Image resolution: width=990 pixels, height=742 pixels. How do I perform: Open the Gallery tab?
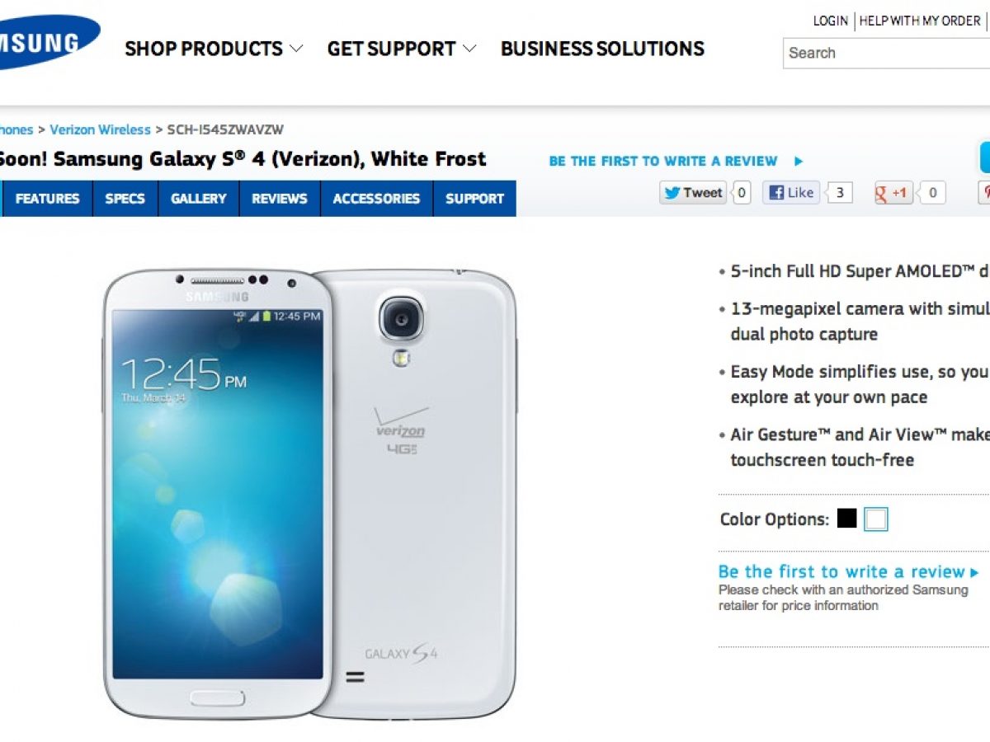[199, 199]
